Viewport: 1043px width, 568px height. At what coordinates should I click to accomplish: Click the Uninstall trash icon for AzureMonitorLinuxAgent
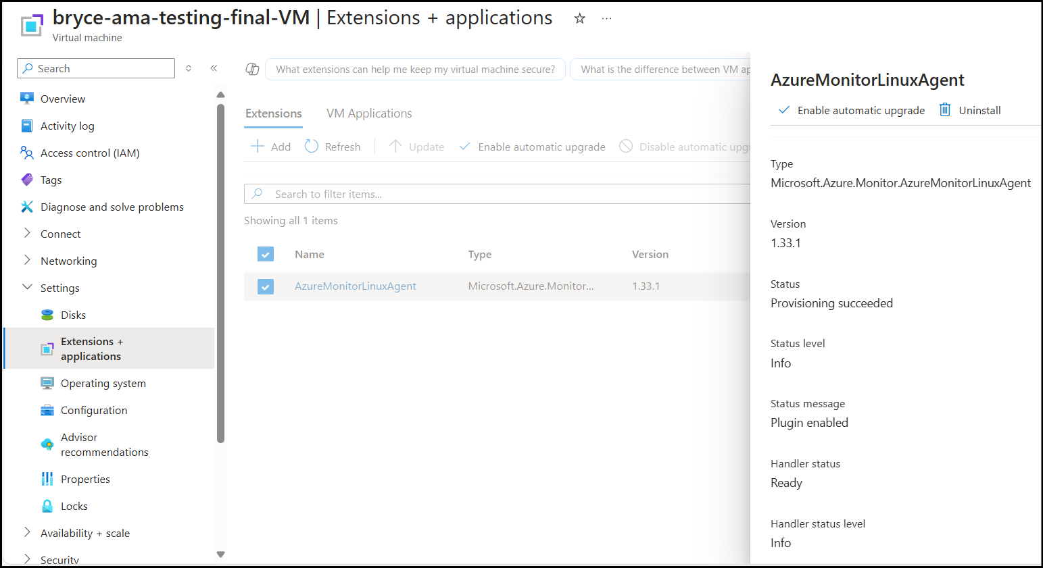pyautogui.click(x=944, y=109)
